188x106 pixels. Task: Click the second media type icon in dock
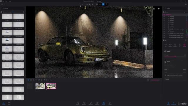click(31, 80)
